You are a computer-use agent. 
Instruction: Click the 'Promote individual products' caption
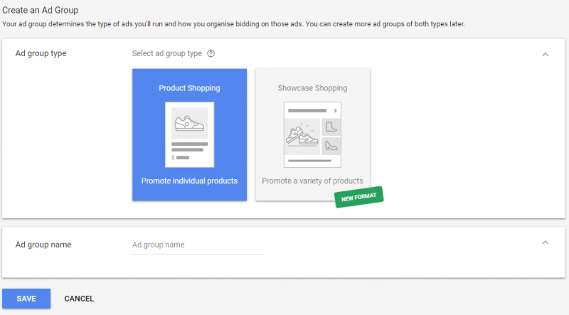[189, 181]
